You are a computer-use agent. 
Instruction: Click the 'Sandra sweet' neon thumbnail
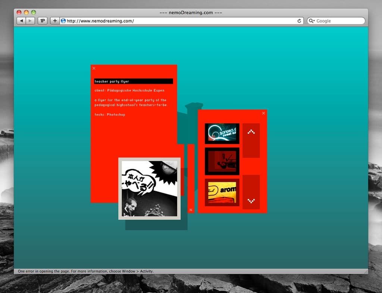tap(222, 133)
